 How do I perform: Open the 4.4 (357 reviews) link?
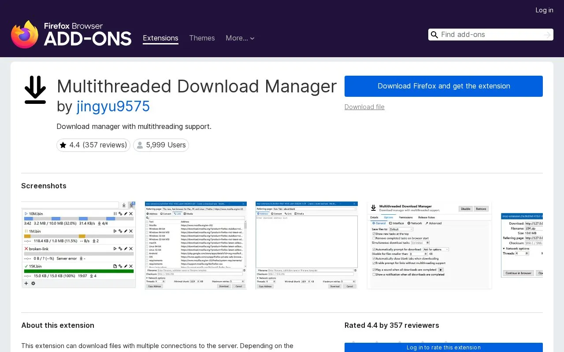pos(93,145)
